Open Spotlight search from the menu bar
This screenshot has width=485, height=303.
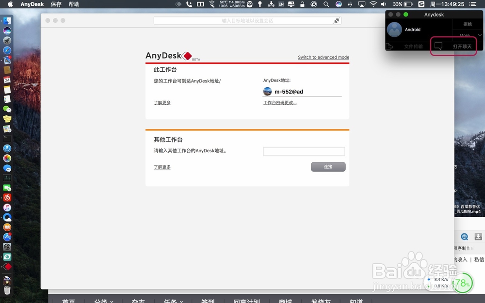326,4
